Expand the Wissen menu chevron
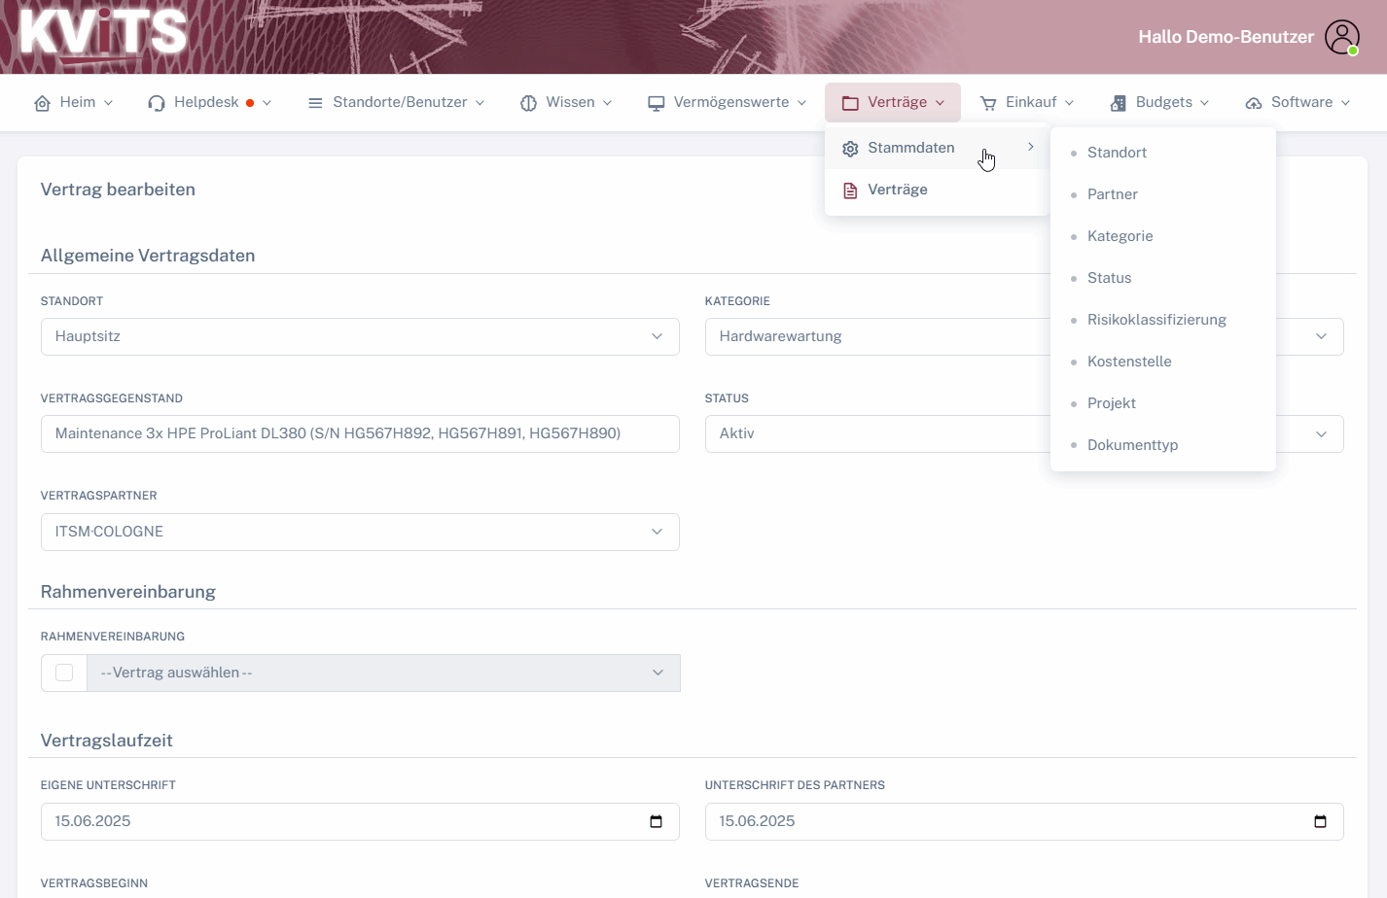Screen dimensions: 1387x898 pos(607,103)
